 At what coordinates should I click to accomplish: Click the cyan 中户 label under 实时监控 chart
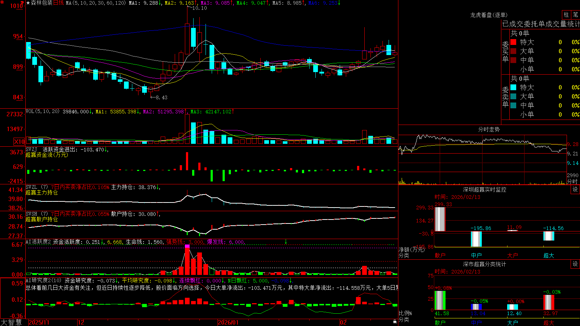(476, 255)
